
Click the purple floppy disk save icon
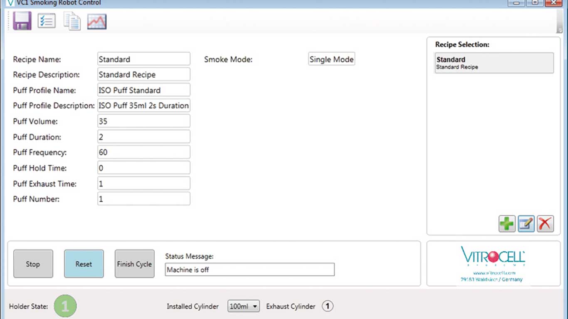(x=22, y=21)
